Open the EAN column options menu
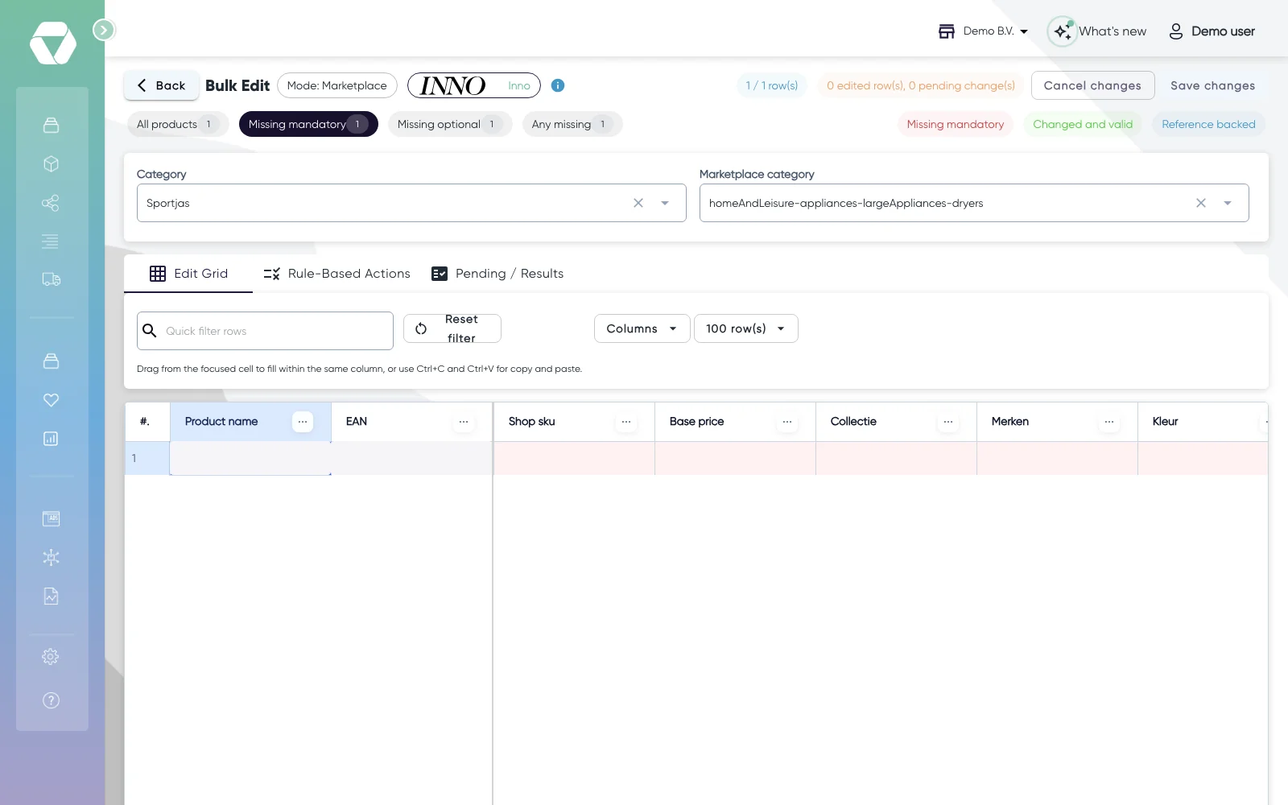 point(464,422)
